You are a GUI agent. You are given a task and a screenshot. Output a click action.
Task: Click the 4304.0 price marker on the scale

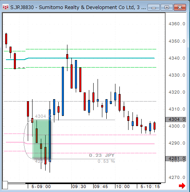(x=176, y=119)
